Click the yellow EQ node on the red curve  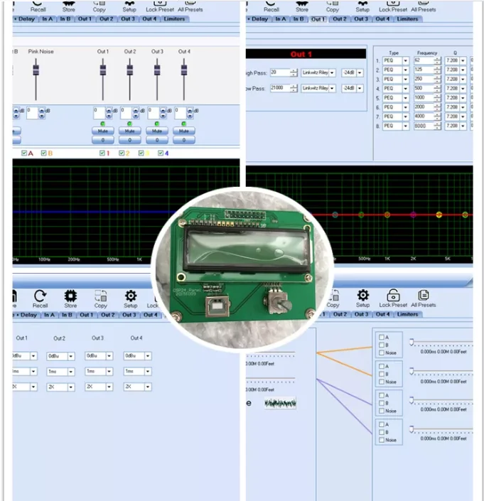439,215
